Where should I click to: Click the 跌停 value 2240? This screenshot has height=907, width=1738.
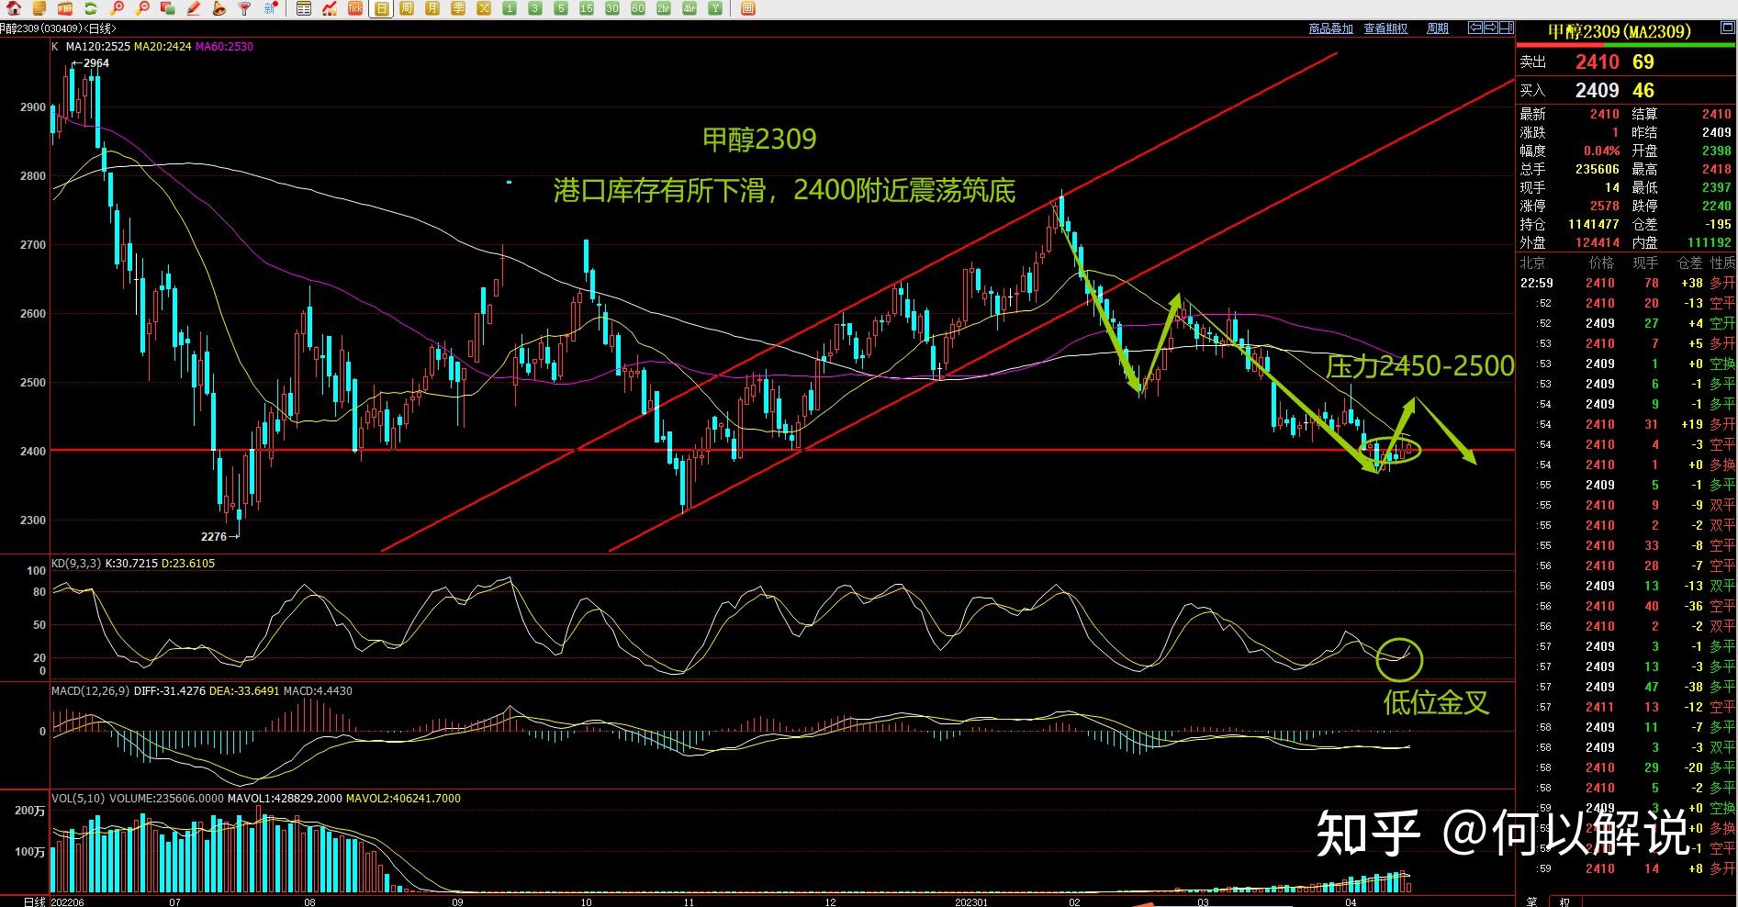1716,206
